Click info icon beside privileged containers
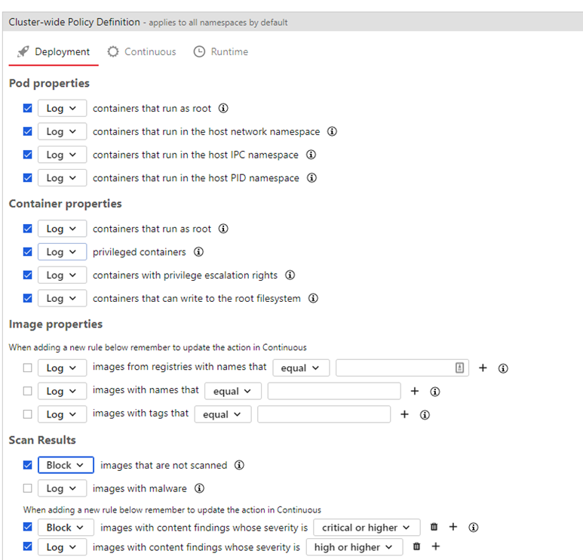The image size is (583, 560). pos(199,252)
